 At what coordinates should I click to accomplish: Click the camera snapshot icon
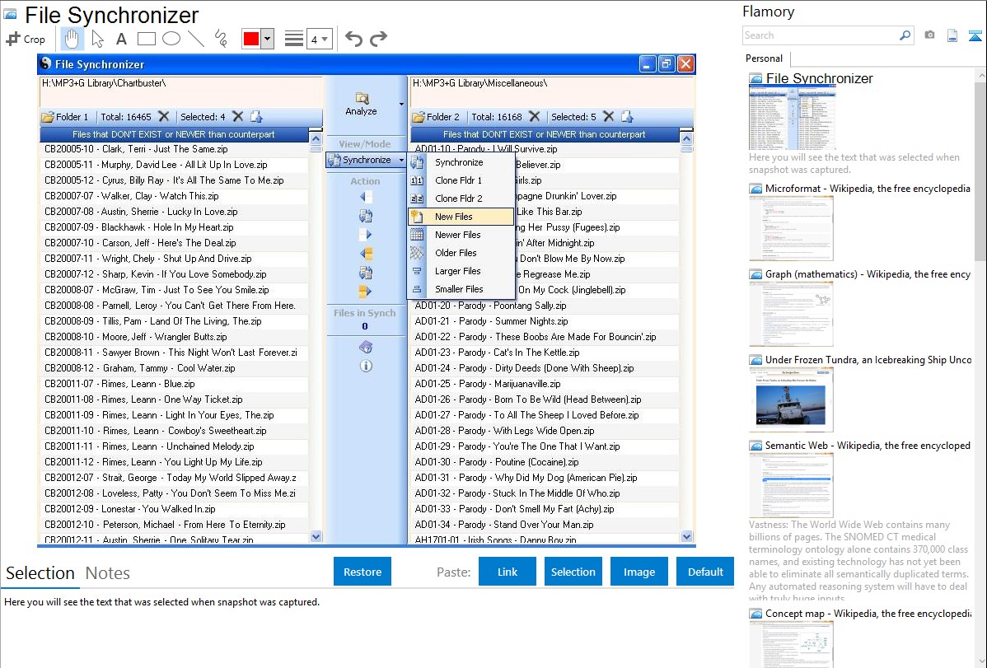coord(929,35)
